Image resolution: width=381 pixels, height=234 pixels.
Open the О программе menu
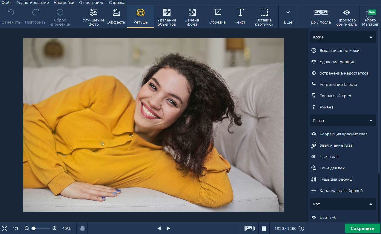[92, 3]
